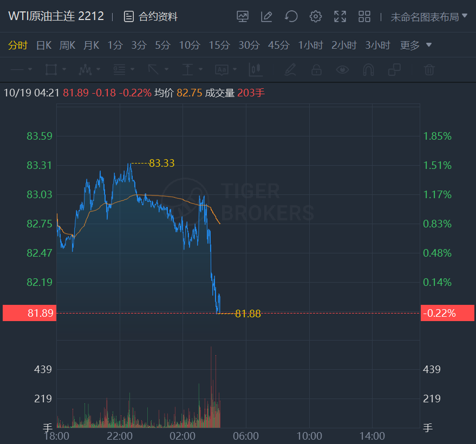Screen dimensions: 476x444
Task: Open chart settings gear icon
Action: [316, 16]
